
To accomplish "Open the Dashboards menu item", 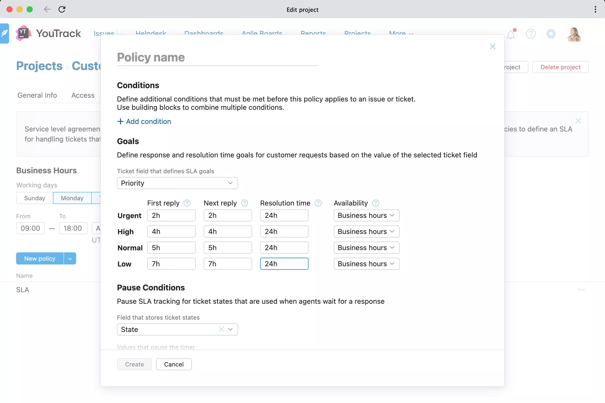I will 203,33.
